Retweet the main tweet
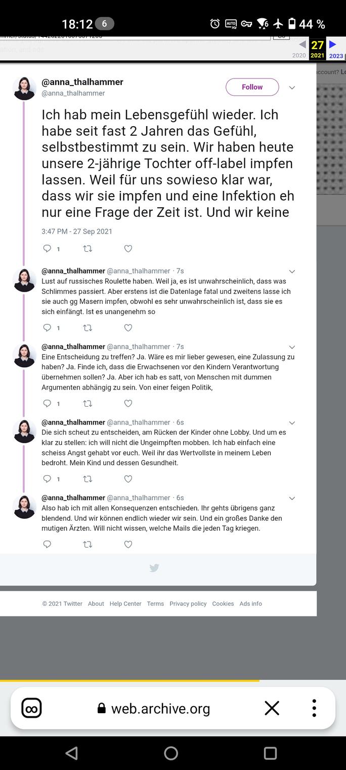The width and height of the screenshot is (346, 770). 88,249
